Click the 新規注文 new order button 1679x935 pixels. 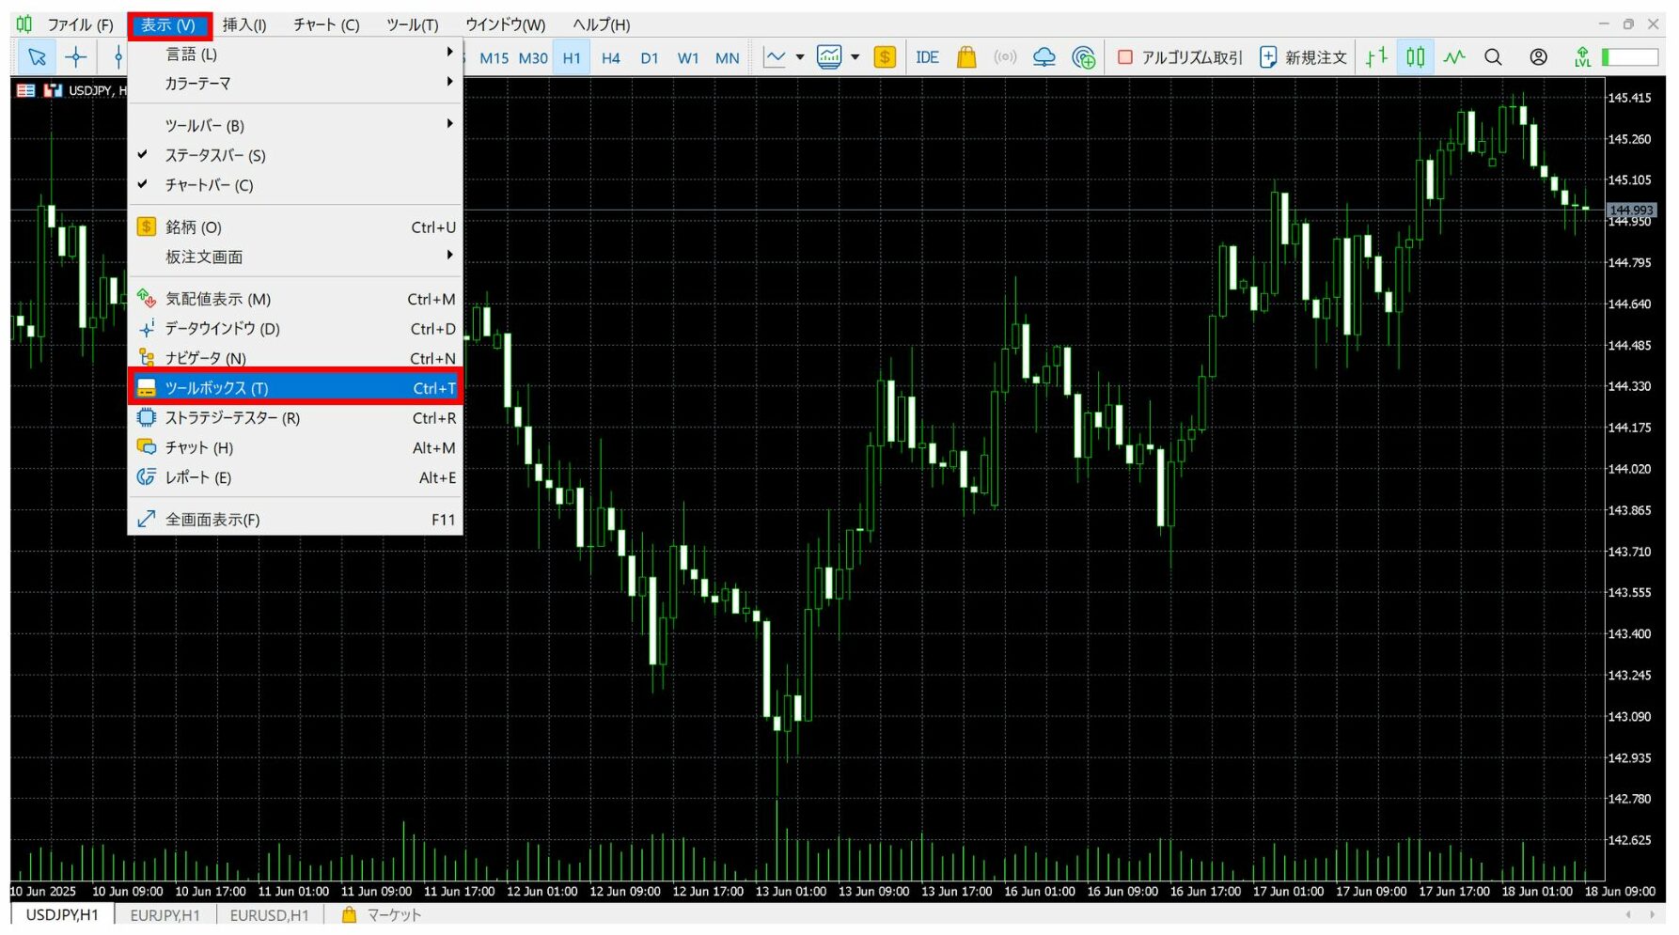click(1303, 57)
